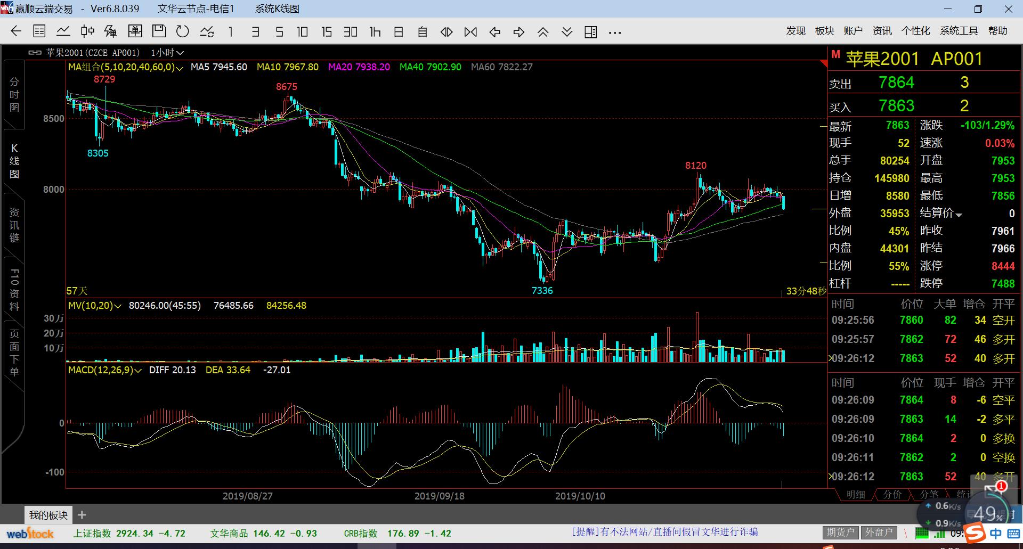The width and height of the screenshot is (1023, 549).
Task: Click the double up chevron icon
Action: click(x=542, y=32)
